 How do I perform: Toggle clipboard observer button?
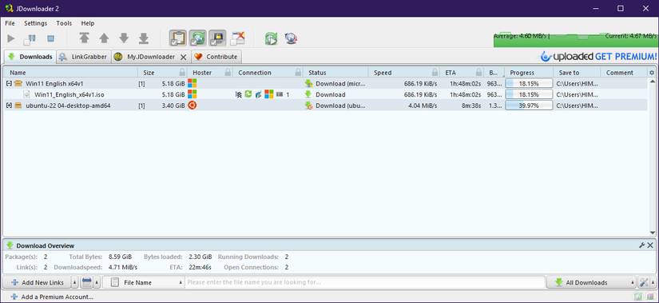178,38
